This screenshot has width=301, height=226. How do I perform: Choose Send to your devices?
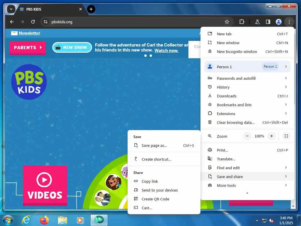(164, 190)
